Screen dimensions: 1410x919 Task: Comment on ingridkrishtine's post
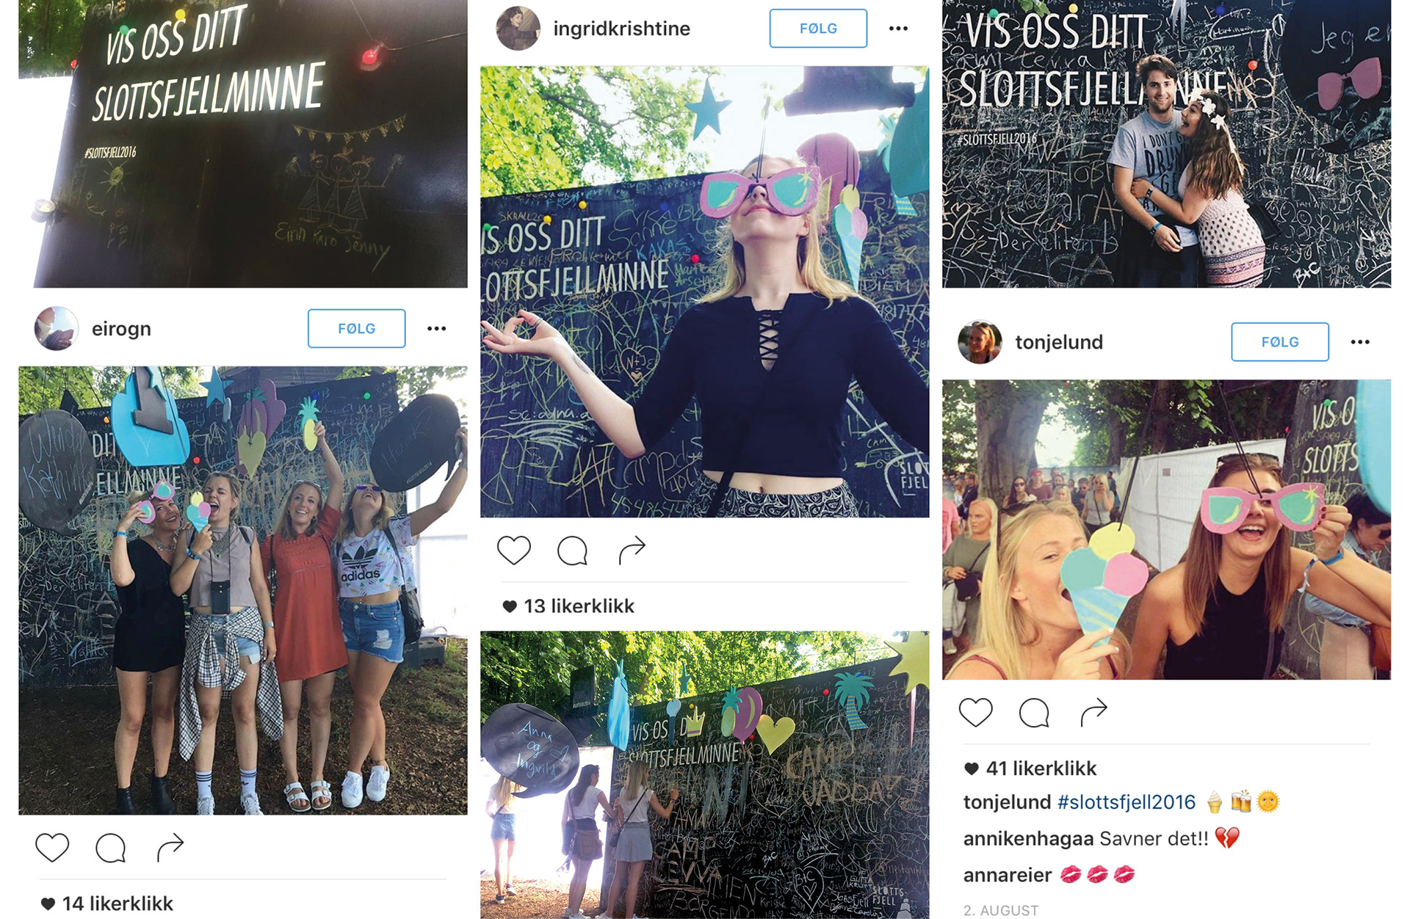[573, 550]
